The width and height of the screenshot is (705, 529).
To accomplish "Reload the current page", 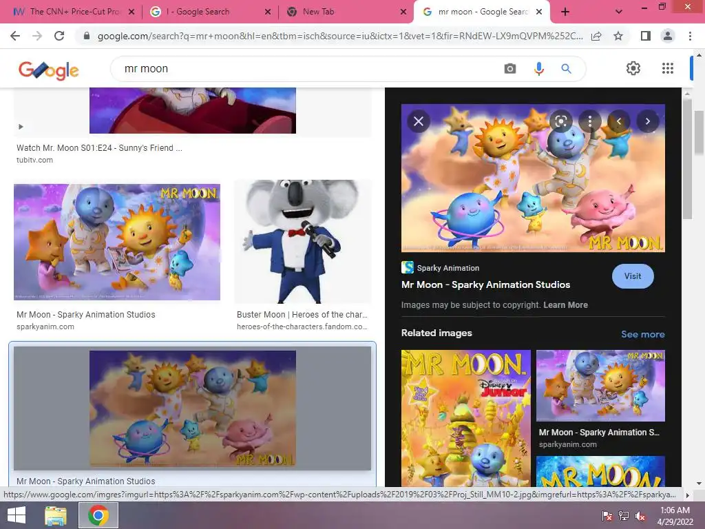I will [59, 36].
